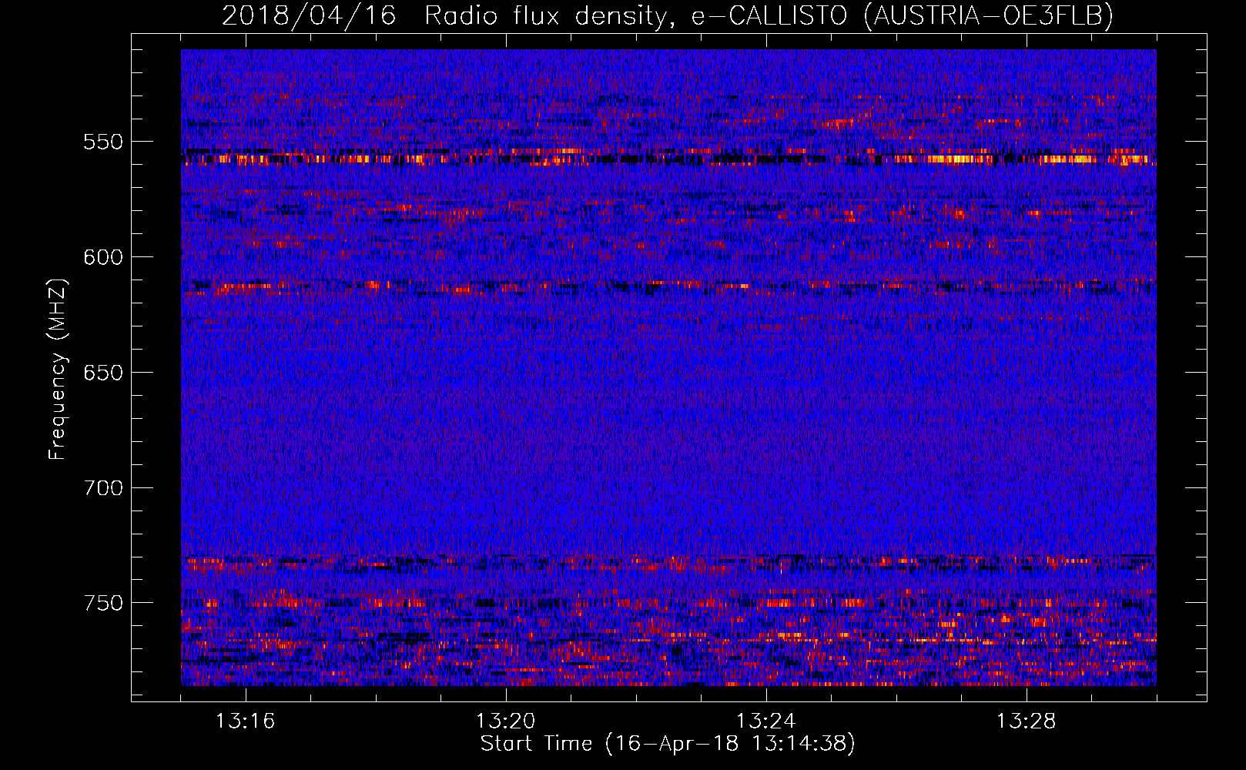Select the 750 frequency tick label
1246x770 pixels.
[x=103, y=603]
